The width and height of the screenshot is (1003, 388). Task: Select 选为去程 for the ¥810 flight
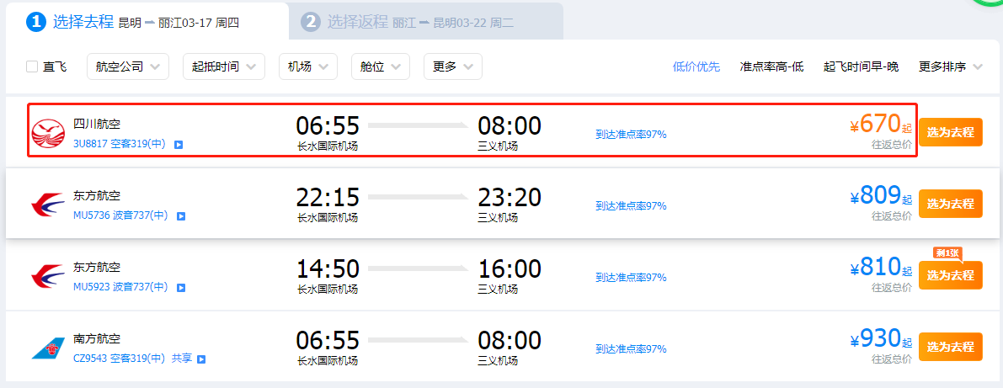click(x=951, y=275)
